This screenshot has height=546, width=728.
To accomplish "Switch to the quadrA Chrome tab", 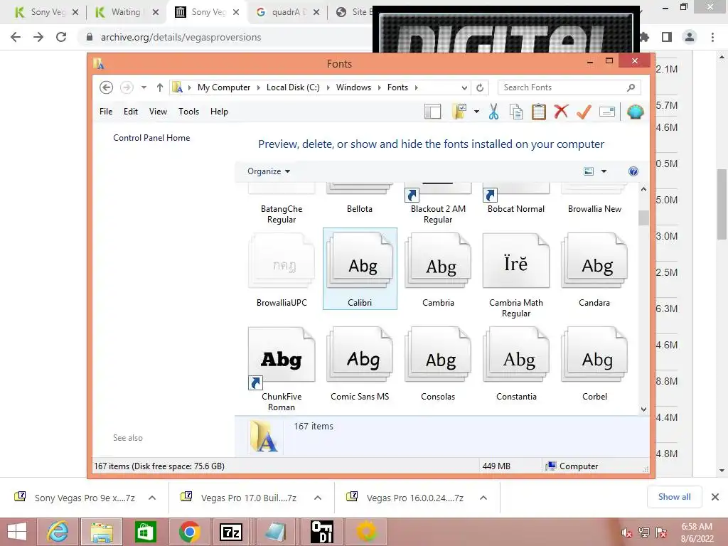I will point(288,12).
